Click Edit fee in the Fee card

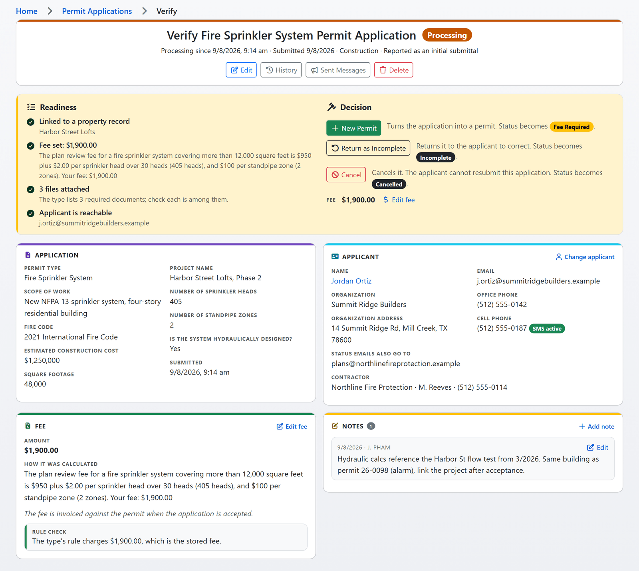coord(292,426)
